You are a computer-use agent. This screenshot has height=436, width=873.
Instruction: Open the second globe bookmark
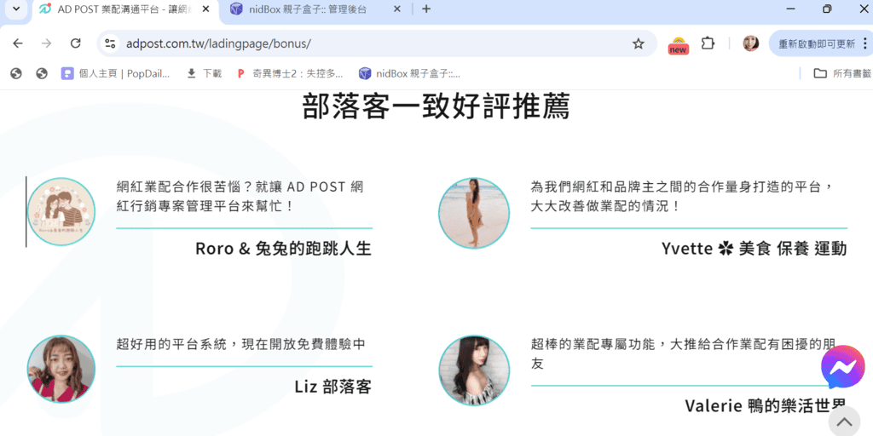[x=42, y=73]
